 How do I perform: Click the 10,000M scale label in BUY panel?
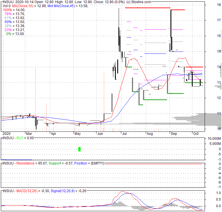coord(214,139)
